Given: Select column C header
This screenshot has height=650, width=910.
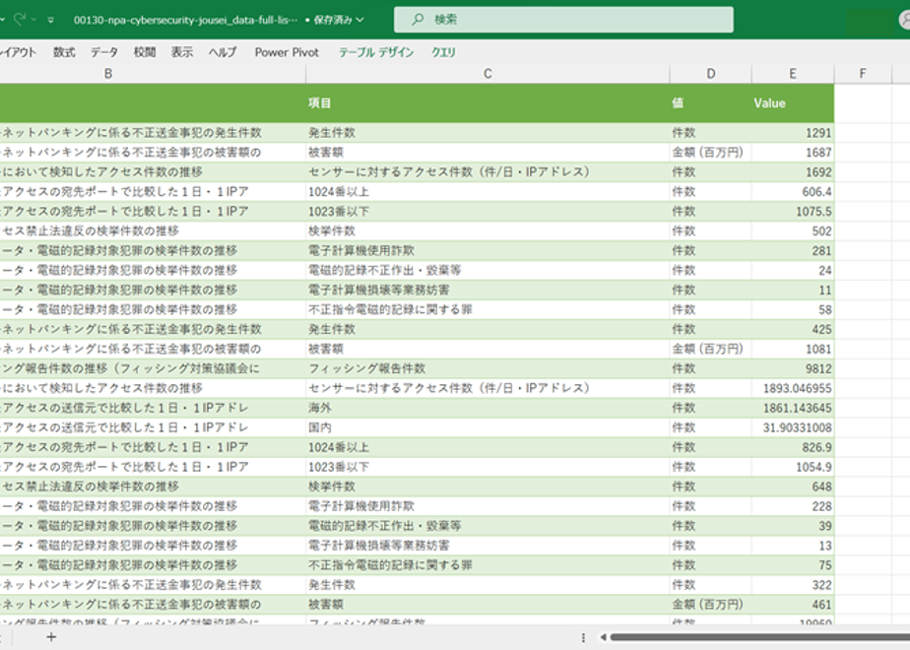Looking at the screenshot, I should [x=487, y=74].
